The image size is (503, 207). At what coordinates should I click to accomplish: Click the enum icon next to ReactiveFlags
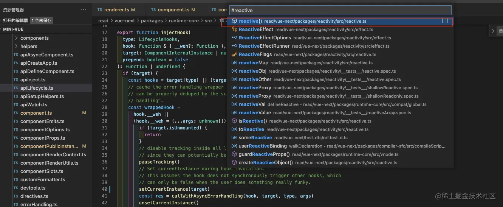pyautogui.click(x=234, y=54)
